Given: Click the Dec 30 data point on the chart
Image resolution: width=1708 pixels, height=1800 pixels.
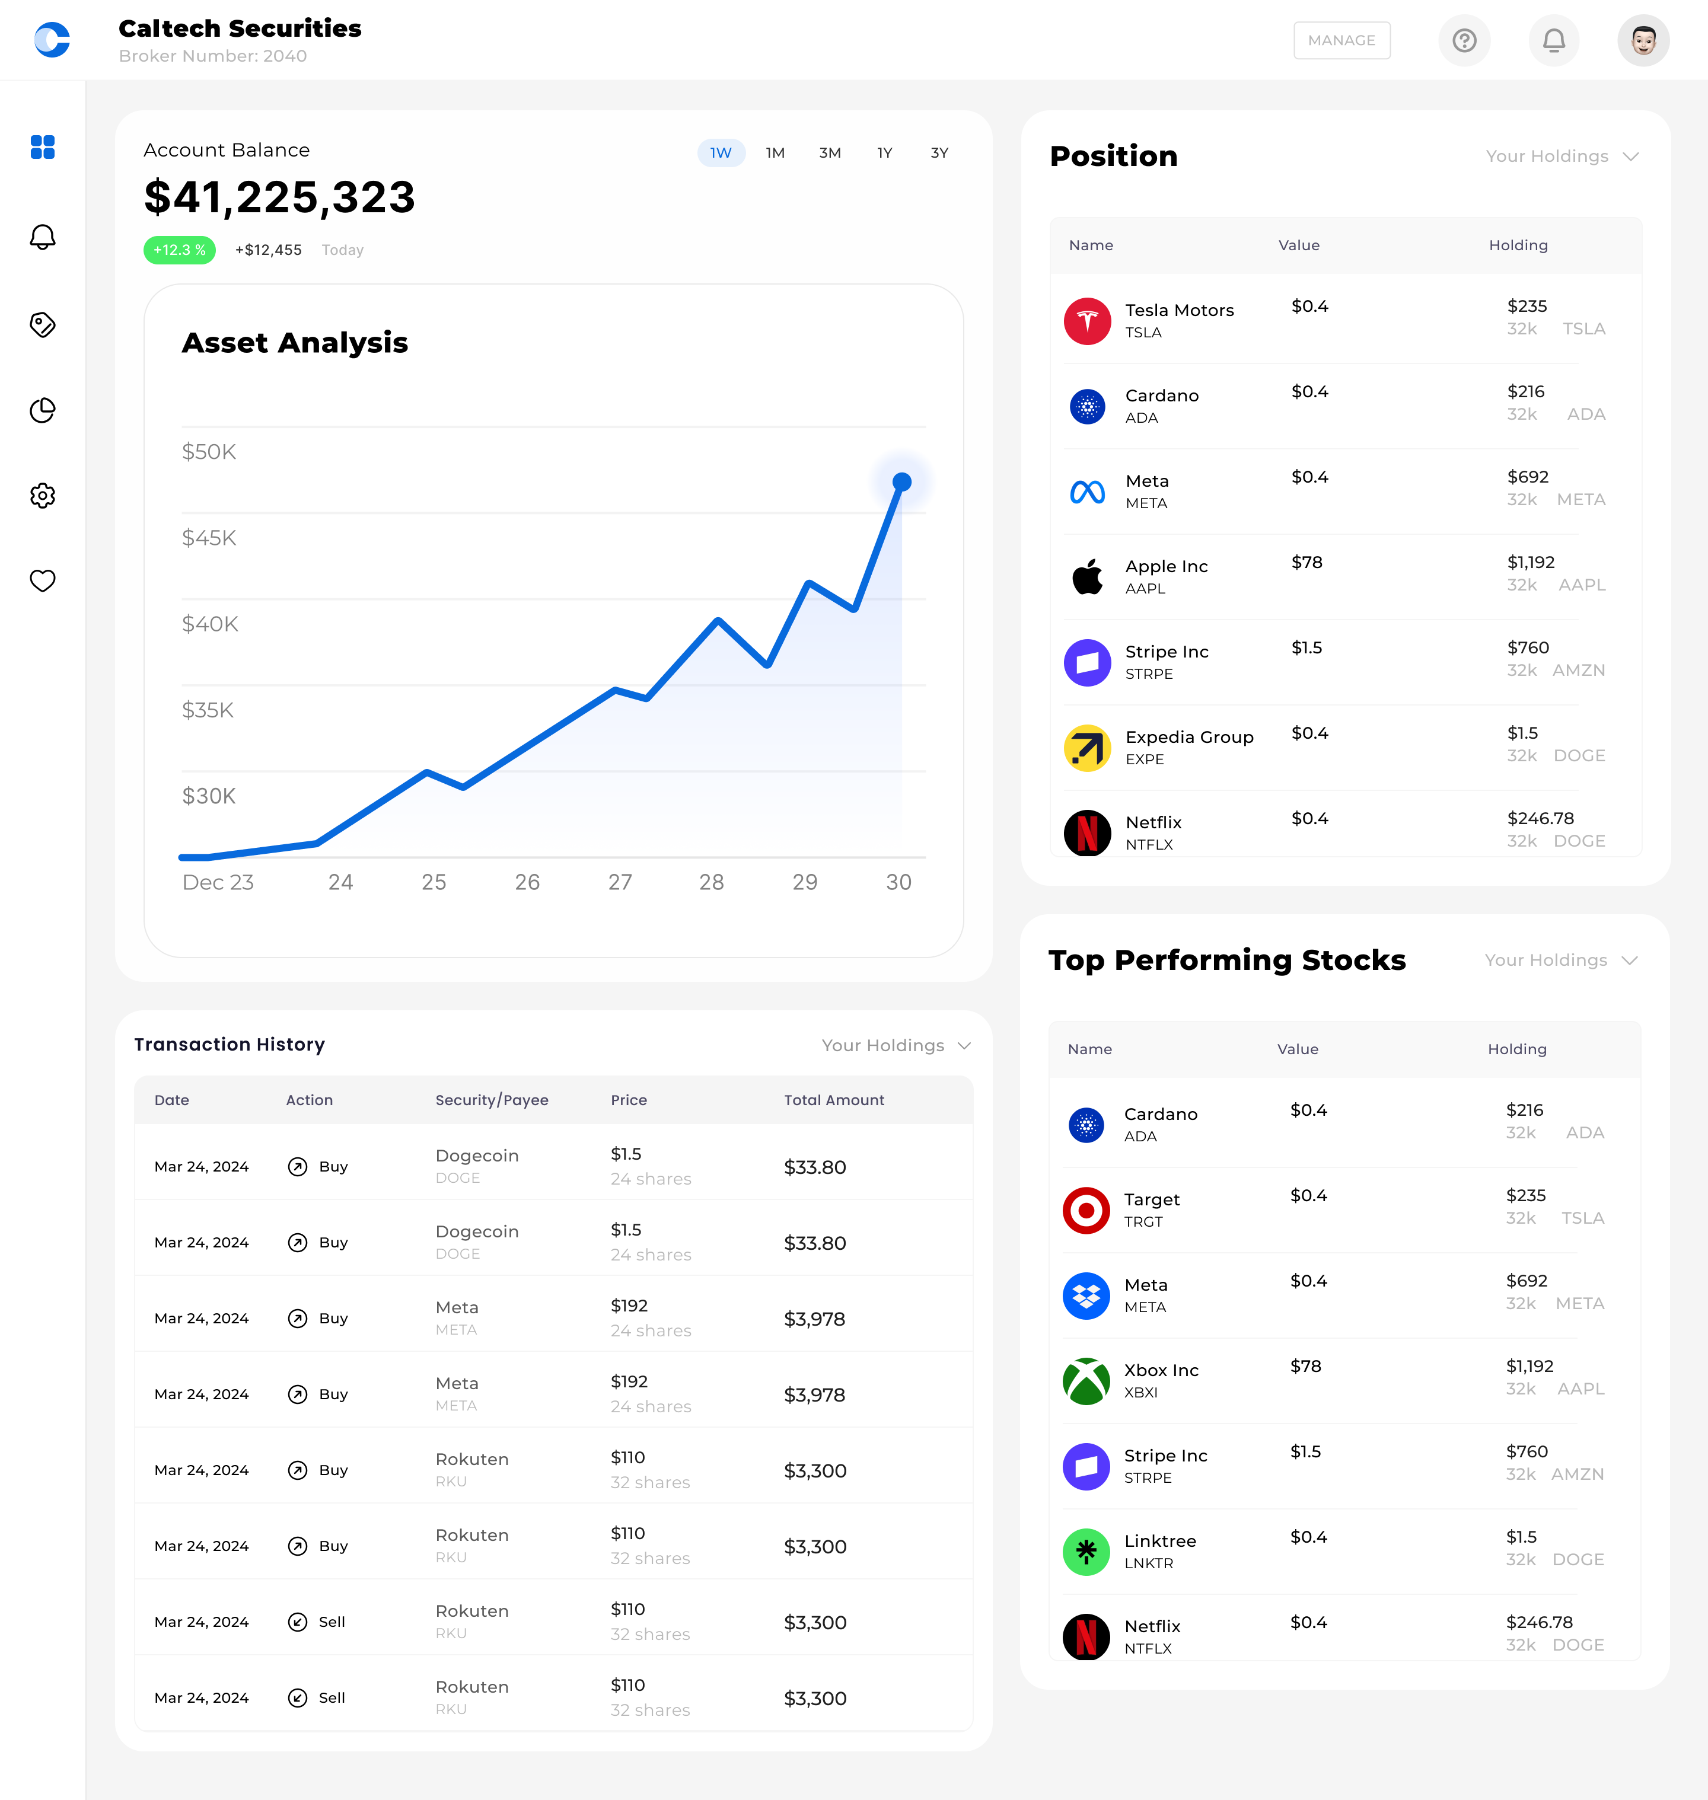Looking at the screenshot, I should point(901,482).
